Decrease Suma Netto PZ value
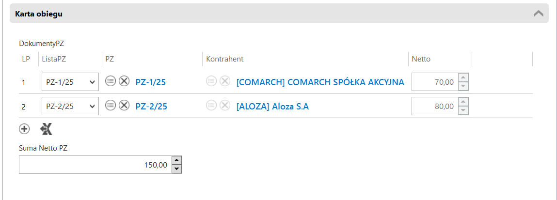 [x=177, y=169]
